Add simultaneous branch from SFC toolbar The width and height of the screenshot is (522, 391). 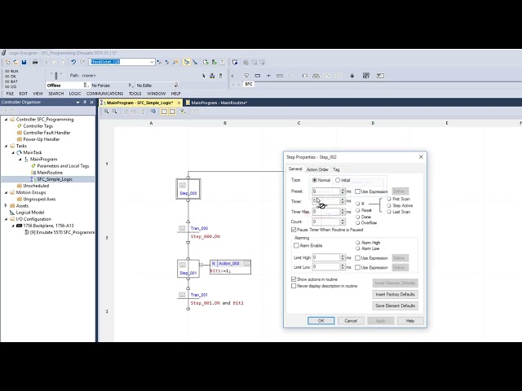316,76
